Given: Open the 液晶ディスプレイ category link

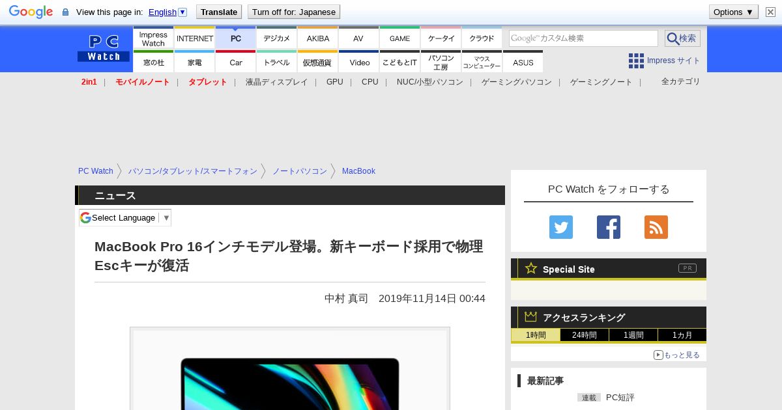Looking at the screenshot, I should coord(276,82).
